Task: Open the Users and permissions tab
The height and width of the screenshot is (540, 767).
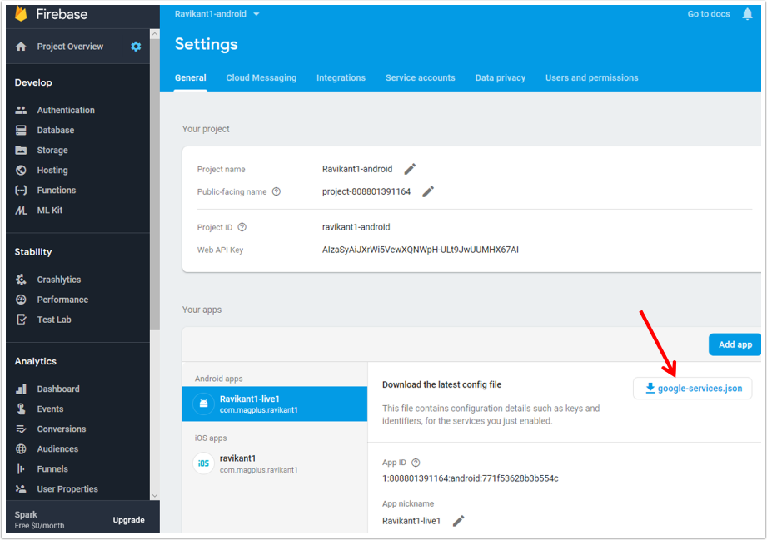Action: click(x=592, y=77)
